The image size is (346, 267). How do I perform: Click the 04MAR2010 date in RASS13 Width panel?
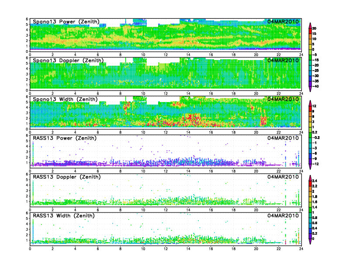(x=283, y=216)
